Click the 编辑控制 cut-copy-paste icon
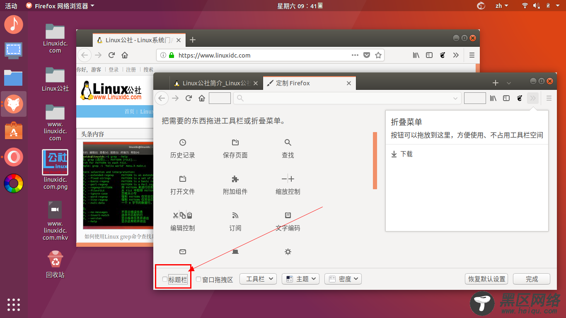The width and height of the screenshot is (566, 318). [x=183, y=215]
